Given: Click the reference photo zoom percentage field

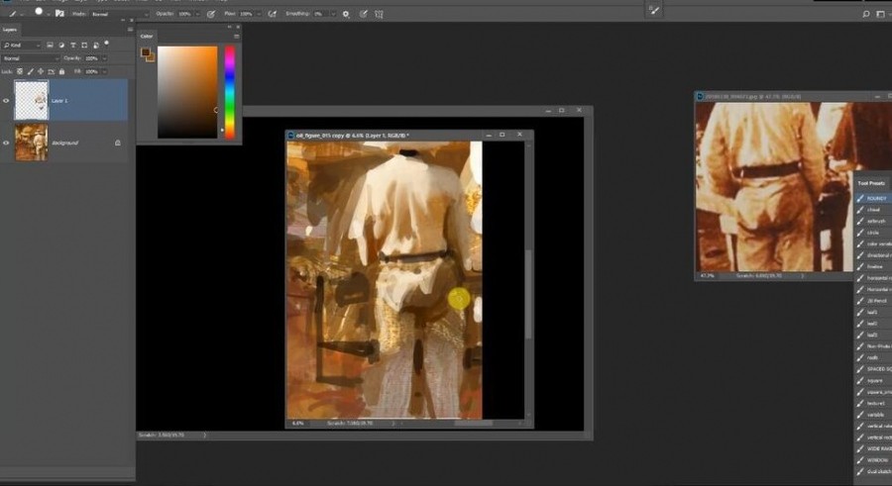Looking at the screenshot, I should click(707, 276).
